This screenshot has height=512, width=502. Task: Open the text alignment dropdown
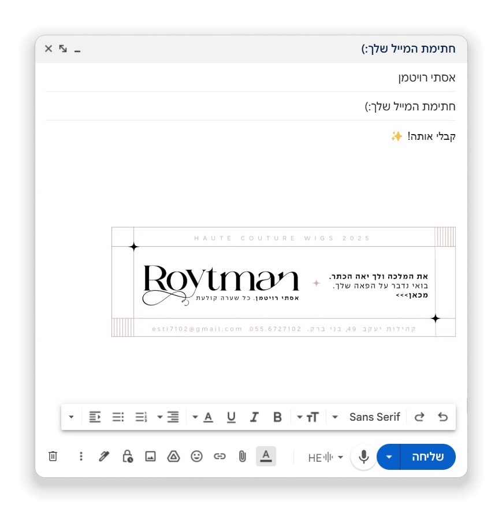point(168,417)
